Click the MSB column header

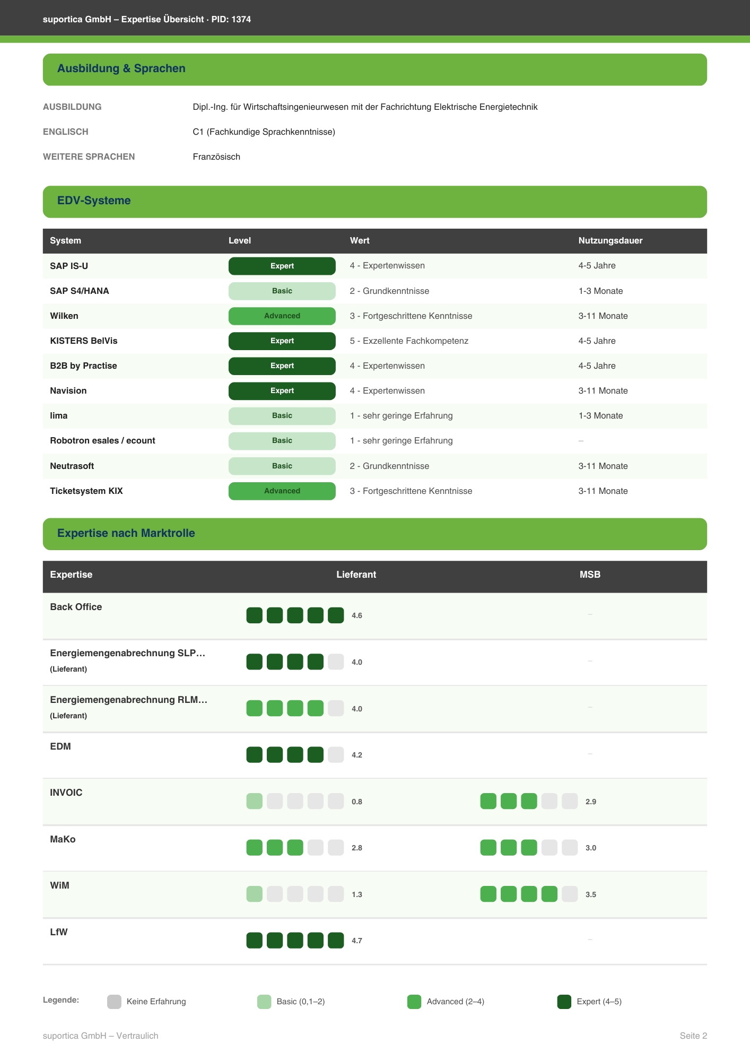[x=590, y=575]
